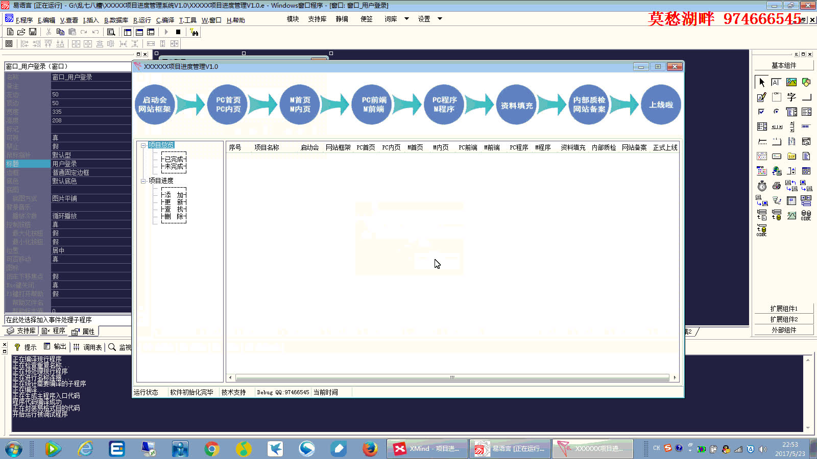The image size is (817, 459).
Task: Click the Save floppy disk icon
Action: click(x=33, y=32)
